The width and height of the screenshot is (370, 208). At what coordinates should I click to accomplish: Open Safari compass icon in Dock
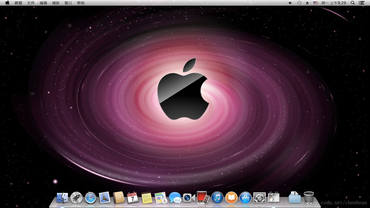click(90, 198)
